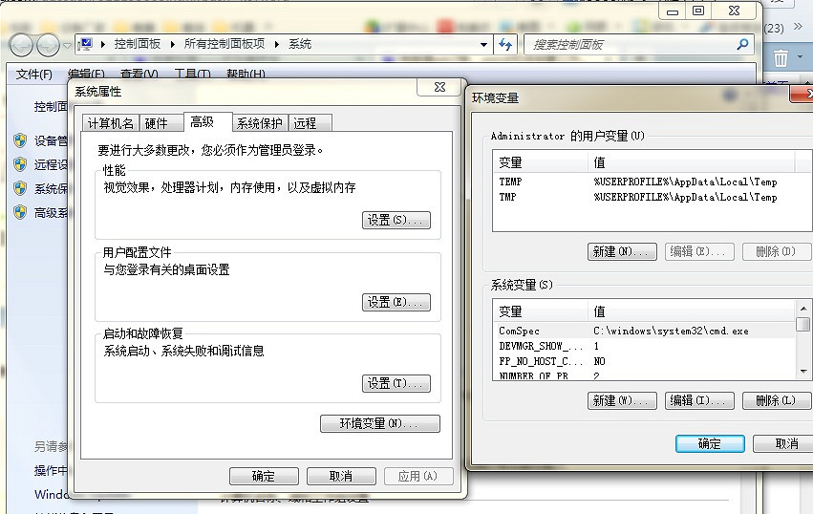Click the shield icon beside 高级系统设置
This screenshot has height=514, width=813.
[20, 212]
